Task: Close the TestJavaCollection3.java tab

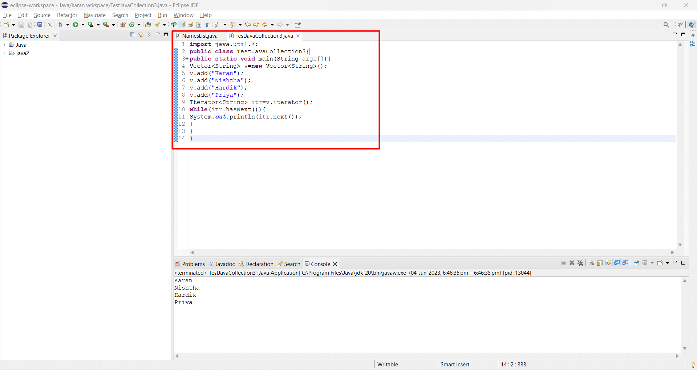Action: click(298, 36)
